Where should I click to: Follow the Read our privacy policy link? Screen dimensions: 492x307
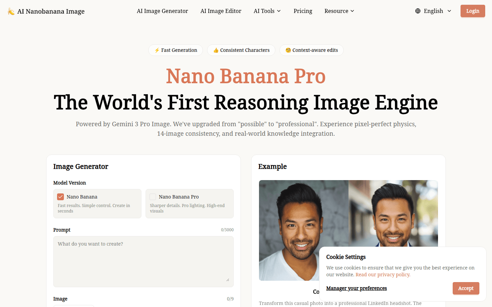pyautogui.click(x=383, y=275)
